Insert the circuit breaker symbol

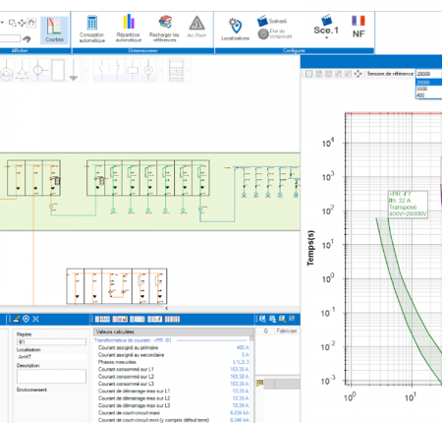click(x=117, y=70)
